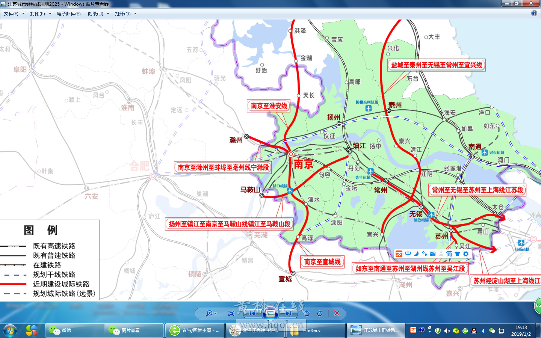Click legend entry 既有高速铁路
541x338 pixels.
(x=54, y=246)
